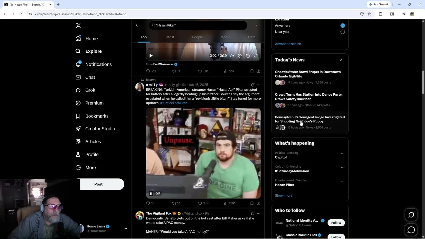
Task: Dismiss the Today's News panel
Action: pos(341,60)
